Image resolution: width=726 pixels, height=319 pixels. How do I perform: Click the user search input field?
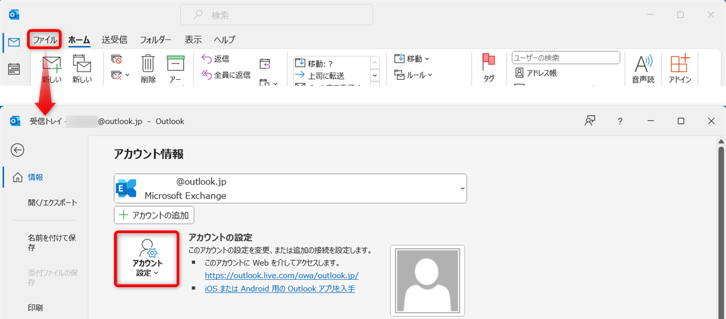[566, 58]
